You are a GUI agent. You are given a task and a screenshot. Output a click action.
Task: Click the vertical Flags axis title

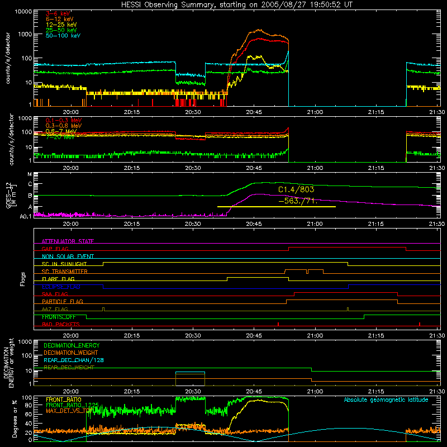tap(23, 279)
